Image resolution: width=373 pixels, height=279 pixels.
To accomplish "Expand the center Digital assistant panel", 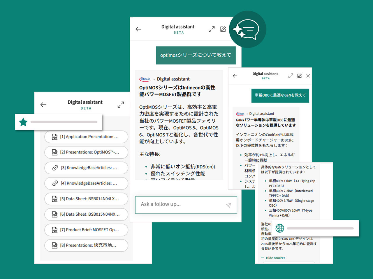I will (212, 29).
